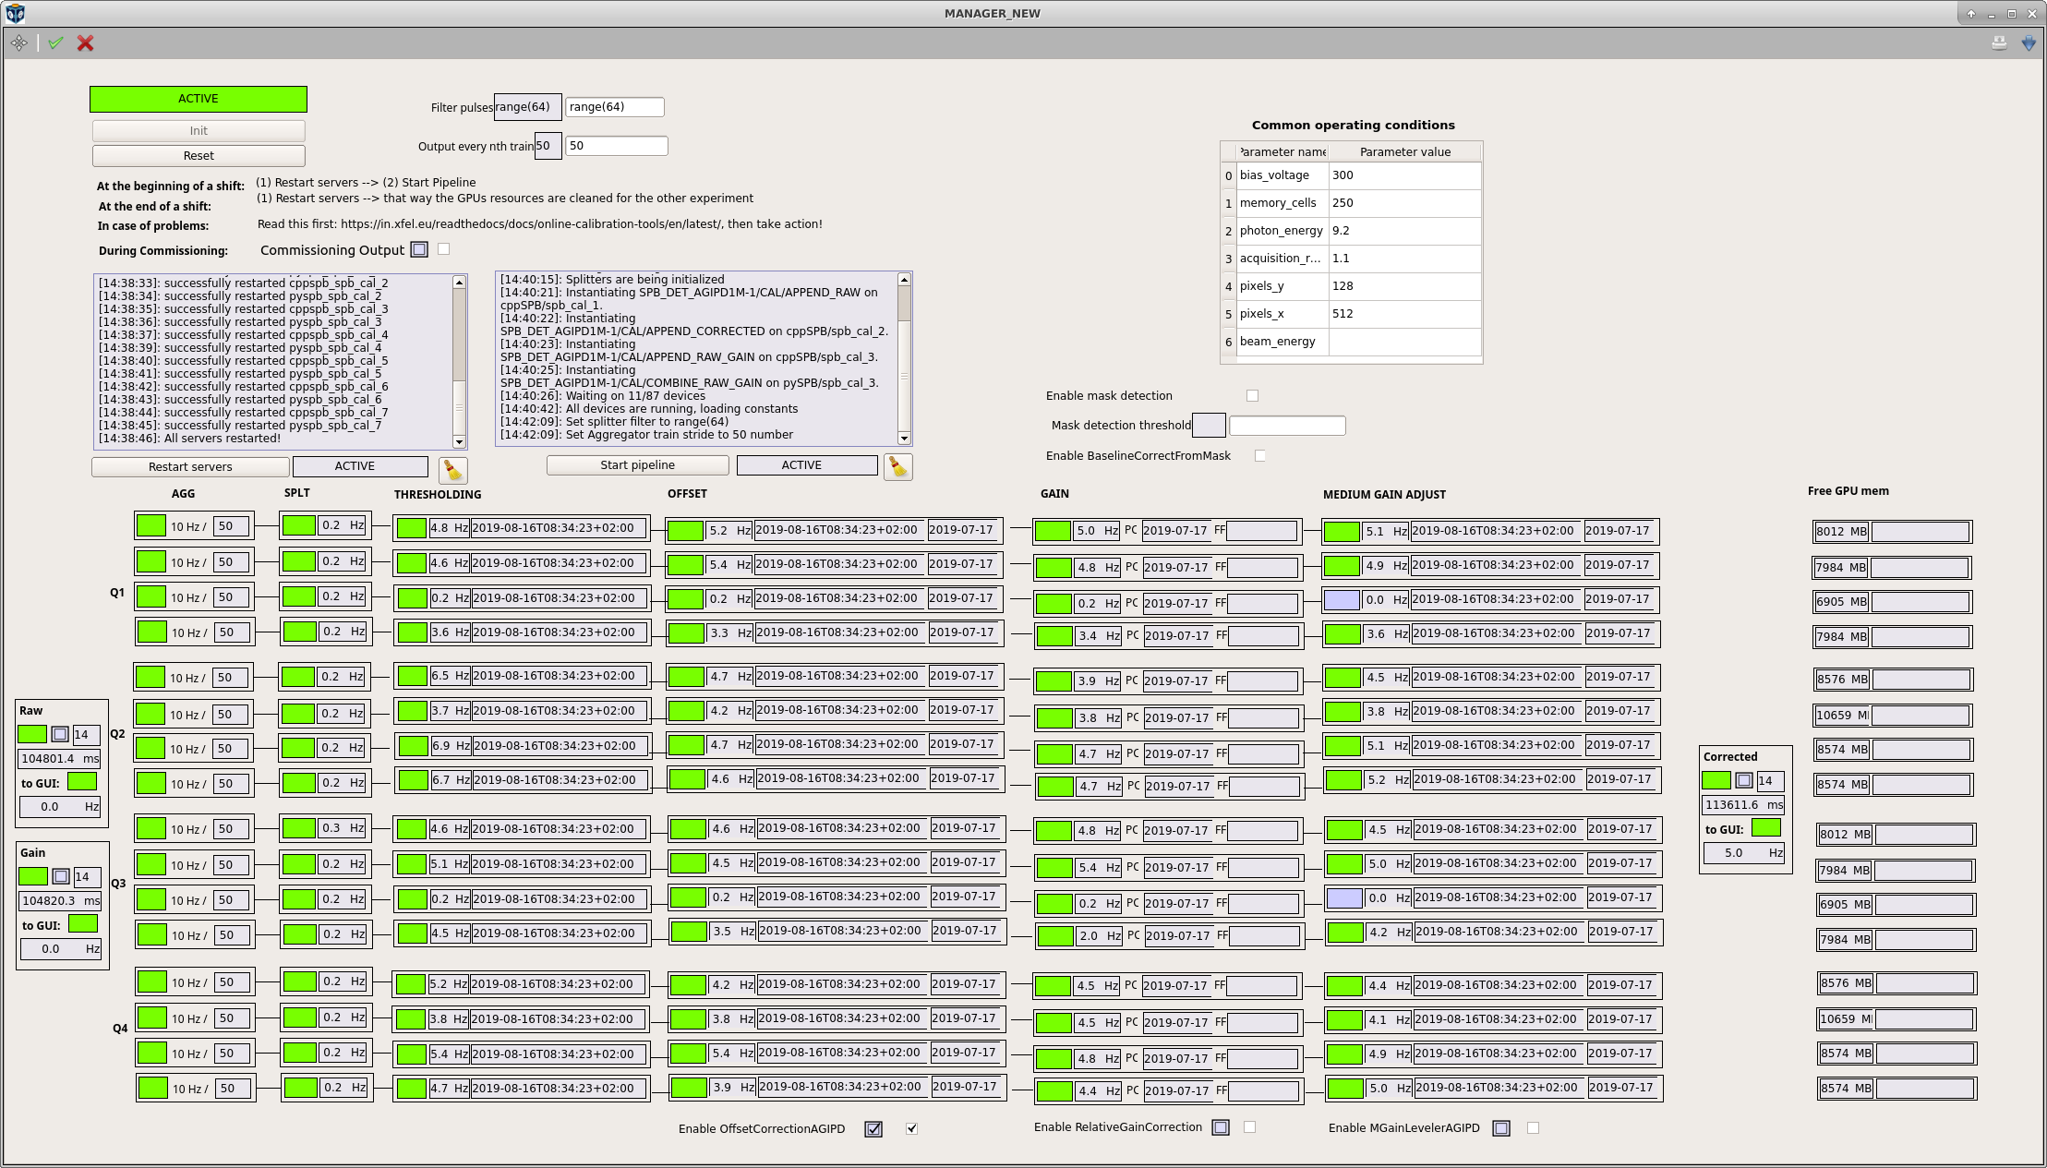Click the Restart servers button
The height and width of the screenshot is (1168, 2047).
[190, 467]
